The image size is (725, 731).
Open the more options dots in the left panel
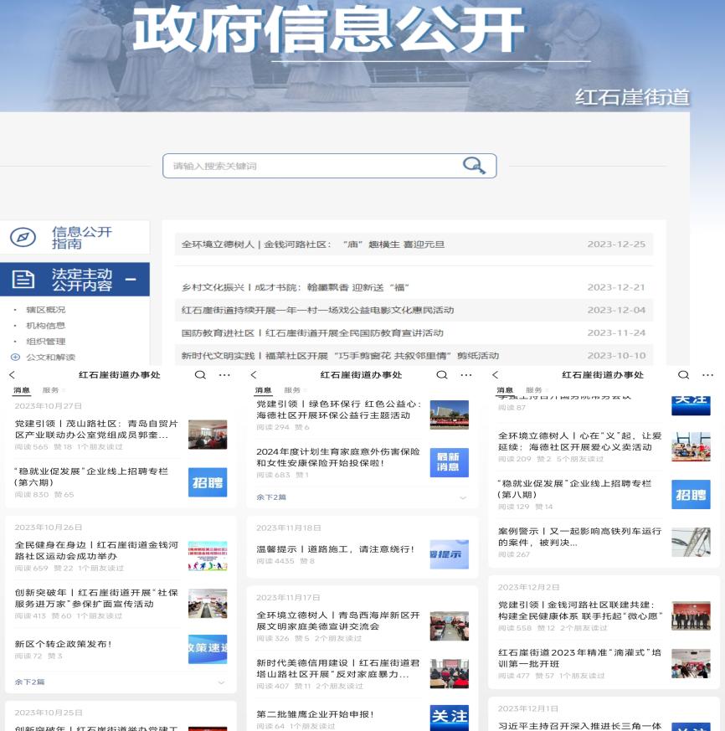point(224,375)
